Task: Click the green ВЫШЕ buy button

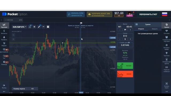Action: click(125, 66)
